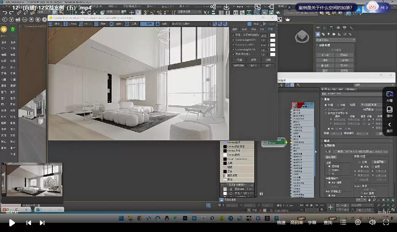Select the 纹理 coordinates radio button
This screenshot has width=397, height=232.
[326, 105]
